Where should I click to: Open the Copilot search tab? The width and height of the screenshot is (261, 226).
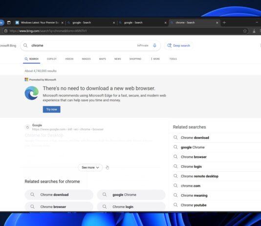coord(52,59)
